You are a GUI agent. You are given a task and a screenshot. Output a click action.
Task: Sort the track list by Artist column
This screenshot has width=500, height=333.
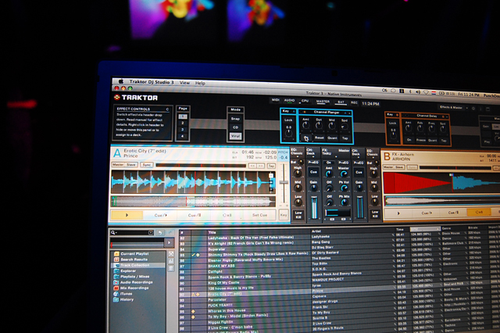coord(319,232)
